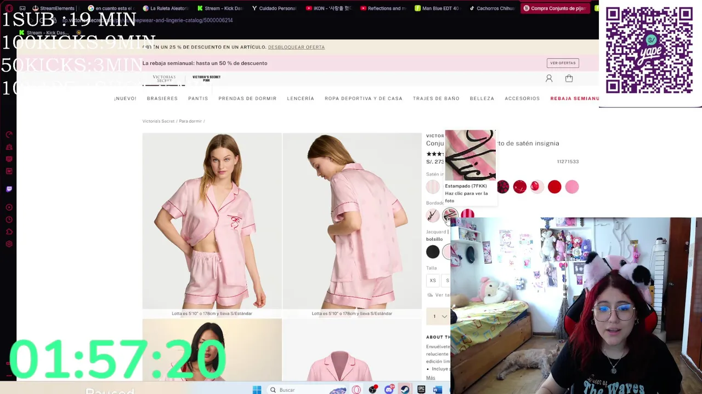Open Discord from taskbar
The image size is (702, 394).
click(x=389, y=390)
